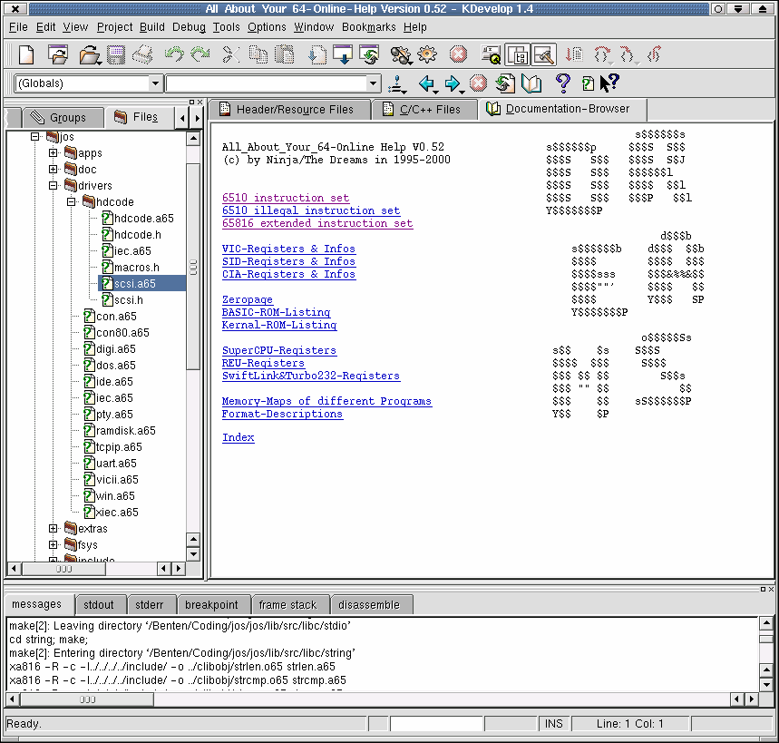This screenshot has width=779, height=743.
Task: Open the empty method combo box dropdown
Action: pos(373,83)
